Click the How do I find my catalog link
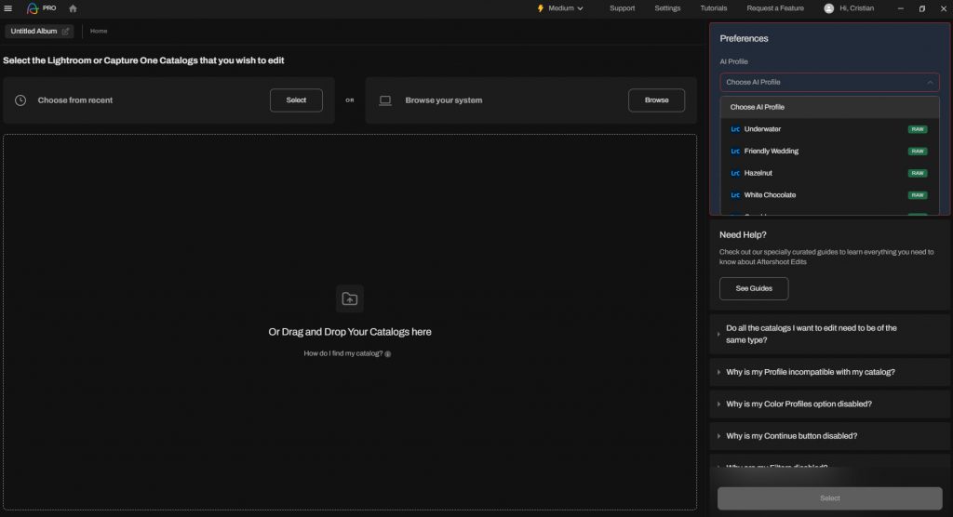Image resolution: width=953 pixels, height=517 pixels. click(342, 354)
